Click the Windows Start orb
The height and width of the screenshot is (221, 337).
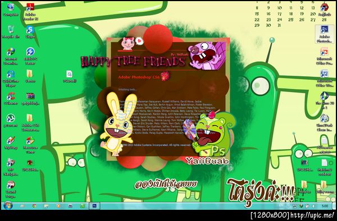[8, 205]
